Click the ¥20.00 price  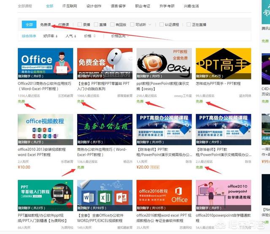[x=143, y=167]
